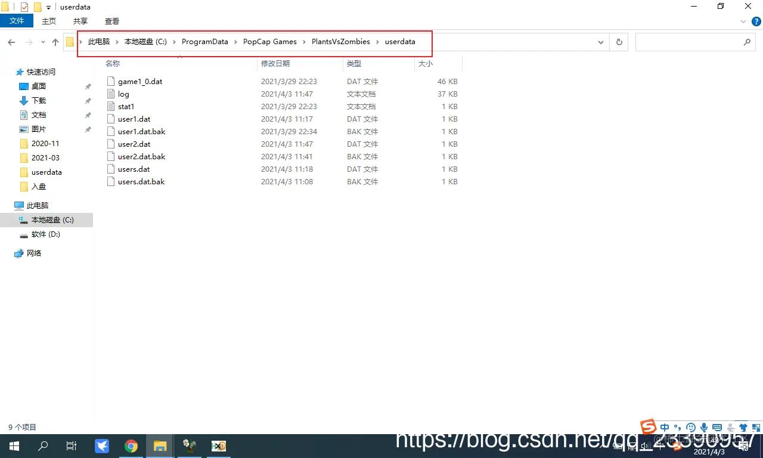Click the New folder icon in the title bar
This screenshot has height=458, width=763.
(x=38, y=7)
